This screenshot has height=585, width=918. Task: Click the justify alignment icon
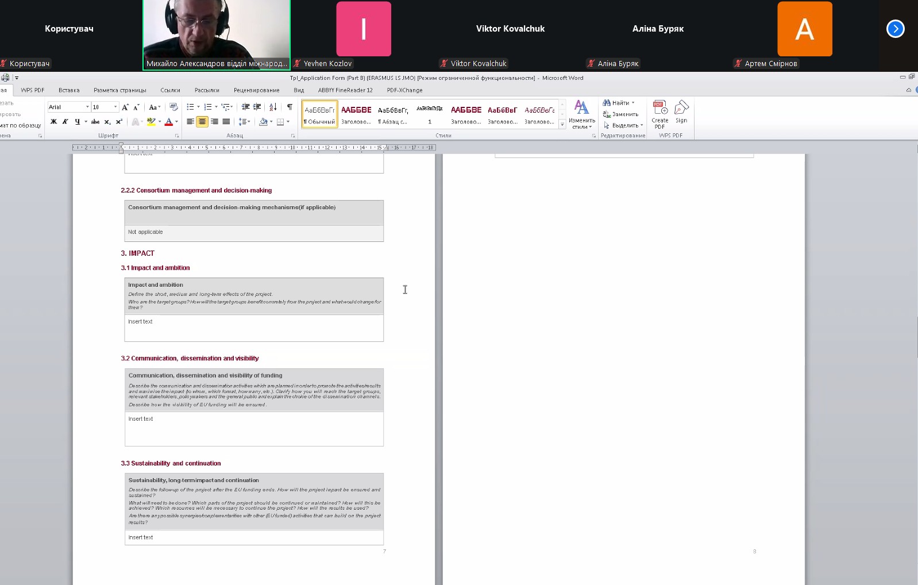click(x=226, y=122)
